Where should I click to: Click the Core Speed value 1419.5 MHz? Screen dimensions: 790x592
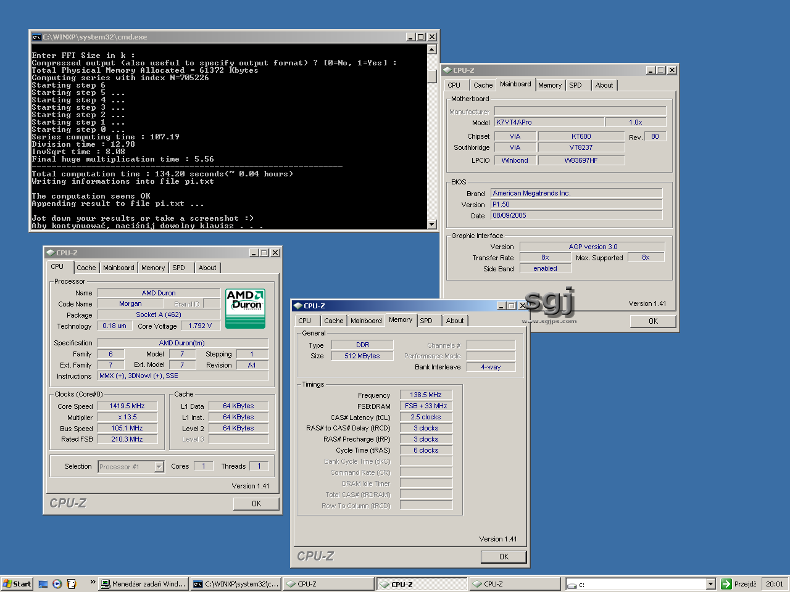[x=127, y=406]
